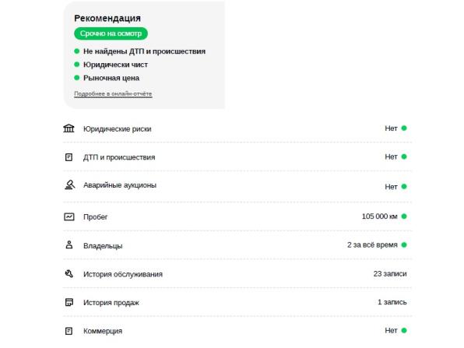Click the green status dot for Пробег
Image resolution: width=464 pixels, height=348 pixels.
404,216
